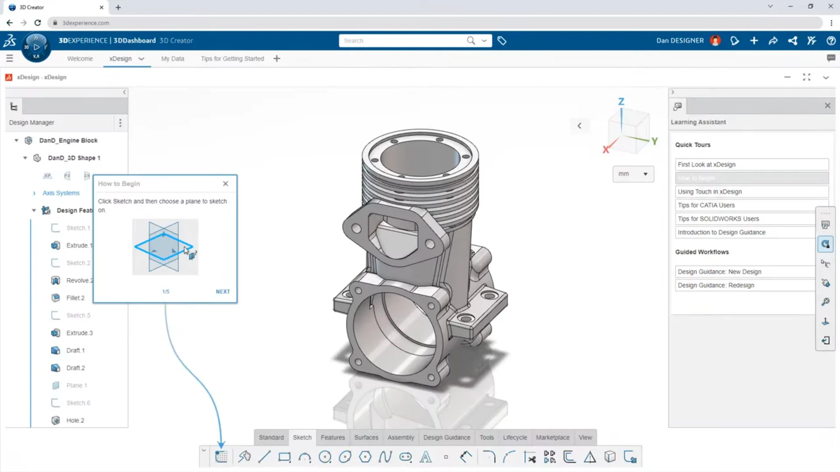Click in the Search input field

tap(403, 41)
